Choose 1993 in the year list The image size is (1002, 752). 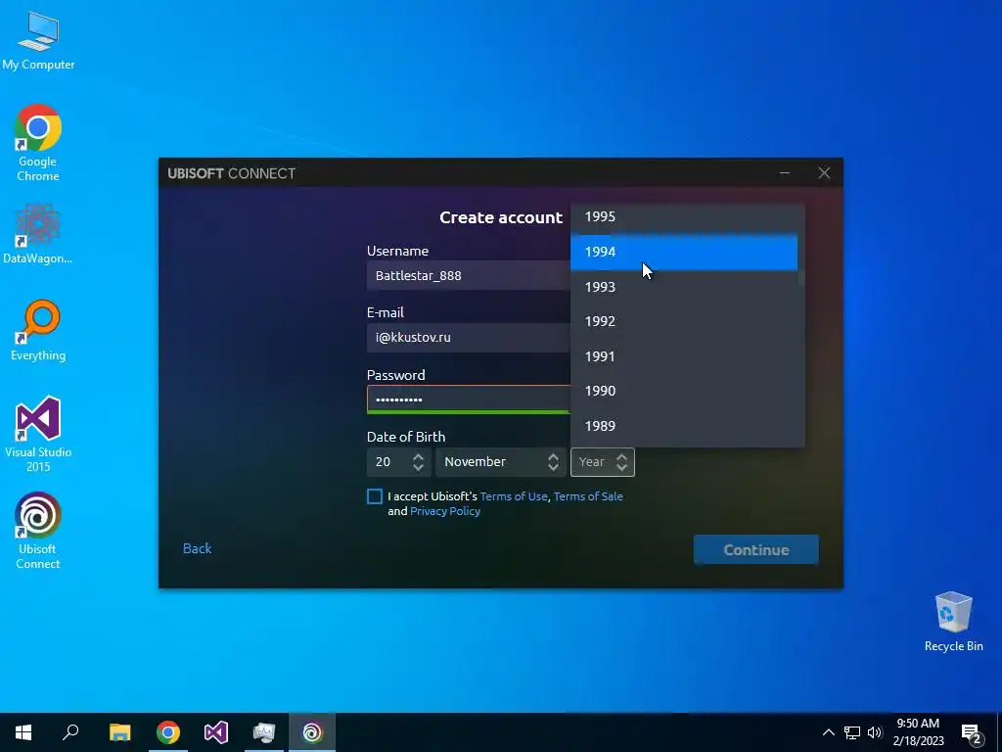click(x=684, y=287)
